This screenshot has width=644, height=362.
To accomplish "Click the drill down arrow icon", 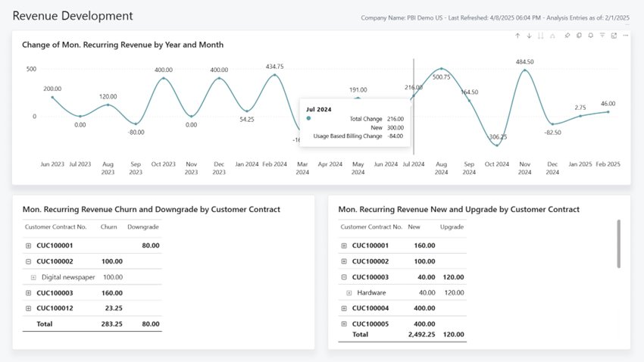I will click(529, 36).
